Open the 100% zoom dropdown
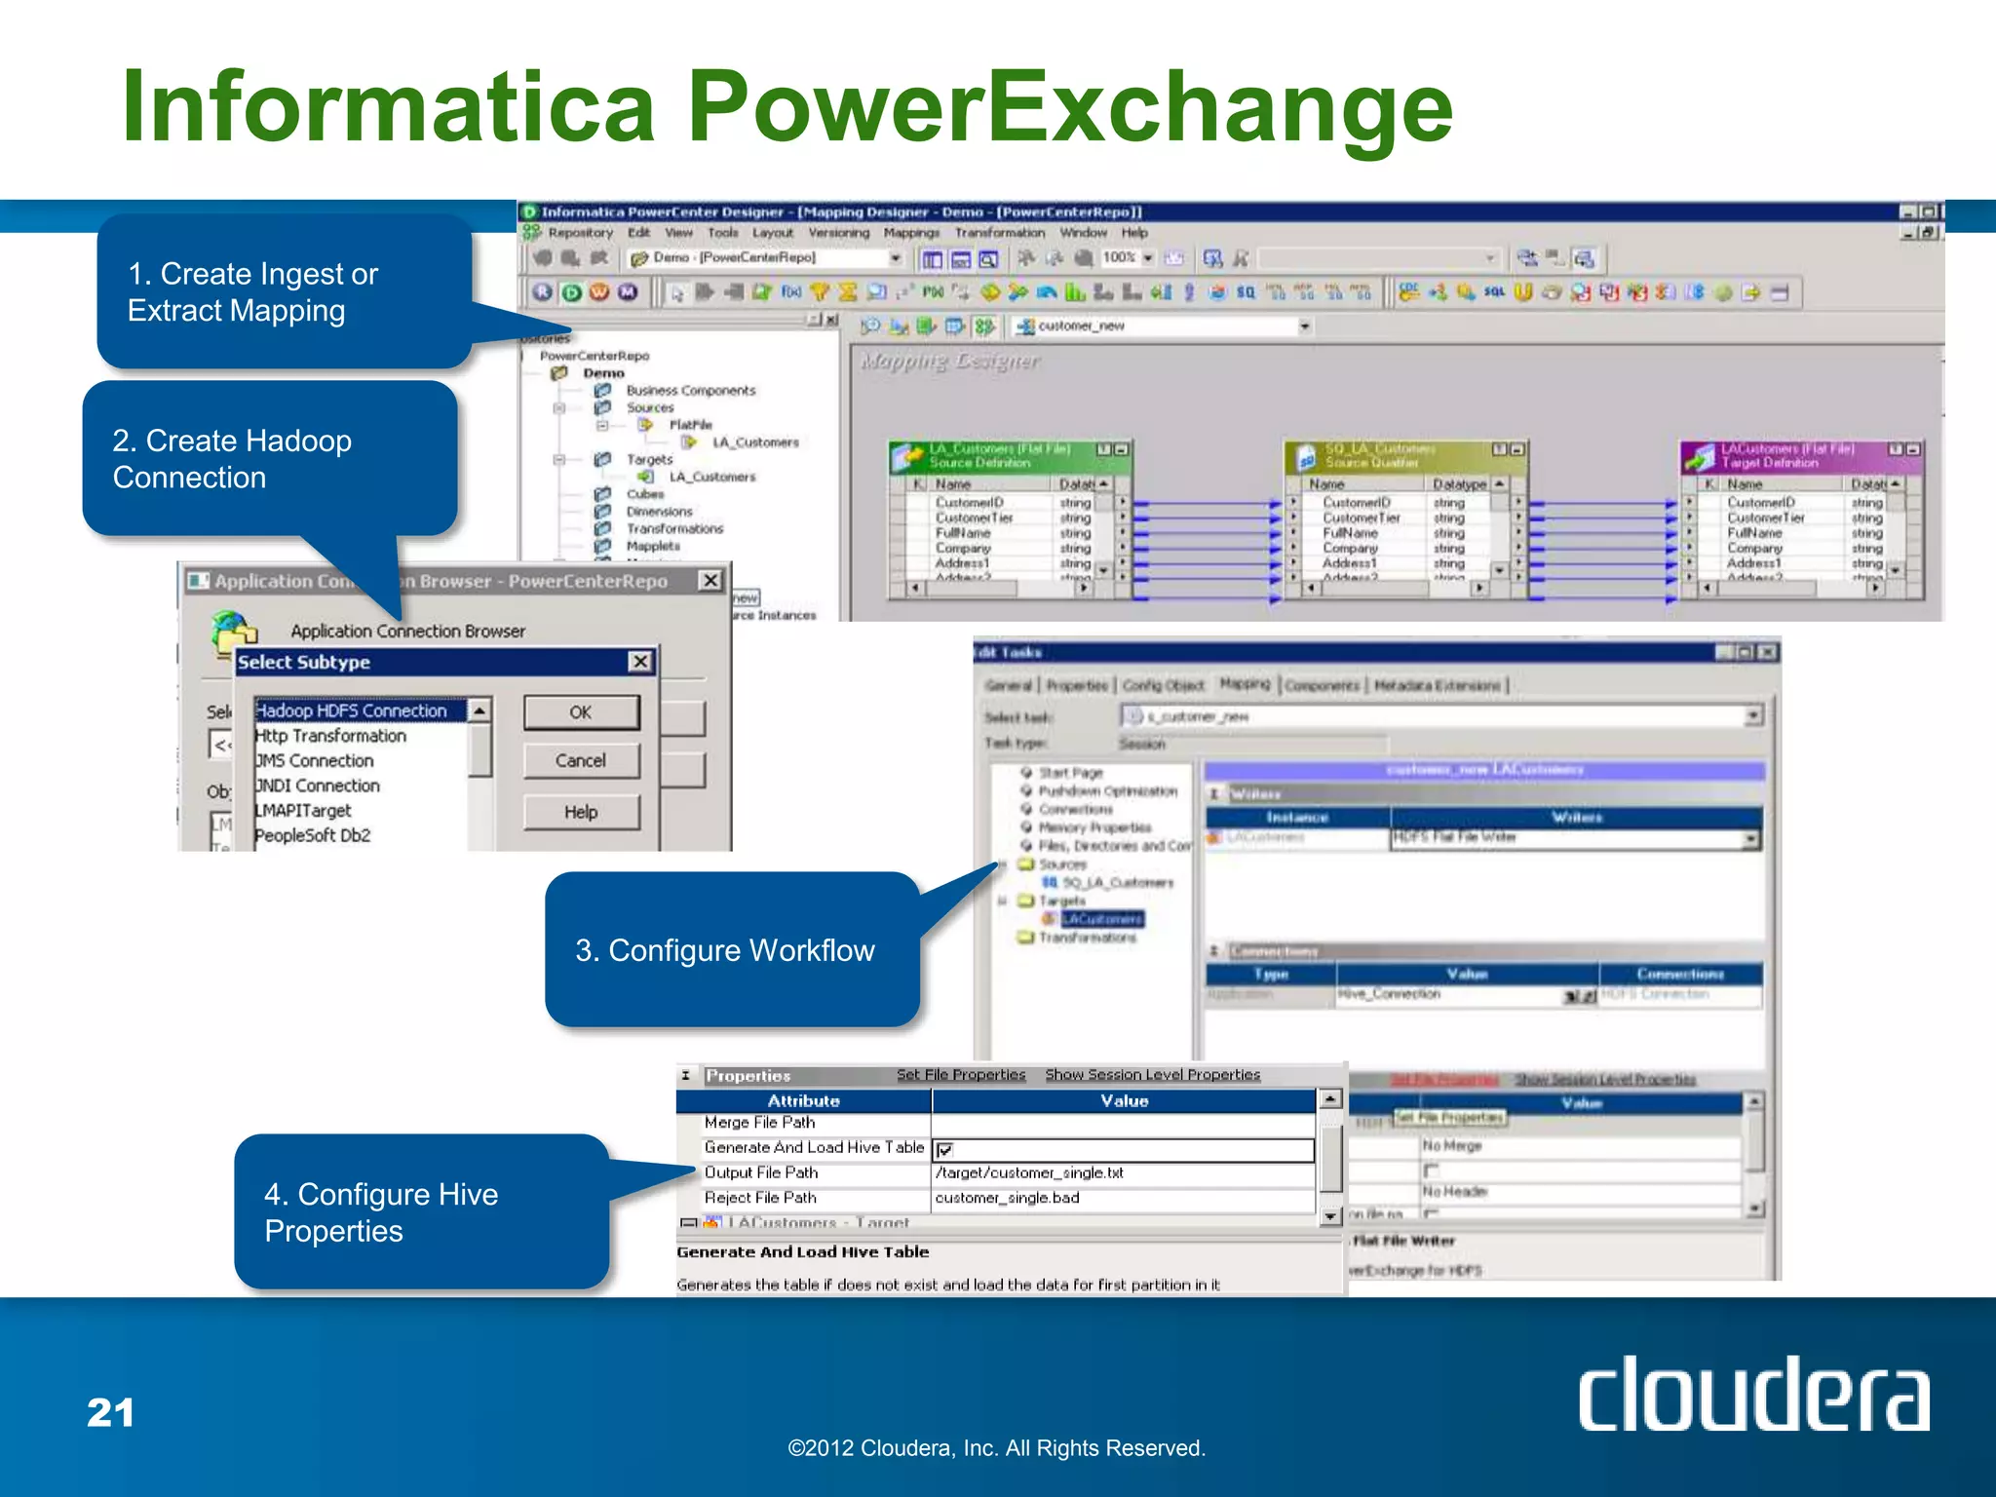The height and width of the screenshot is (1497, 1996). coord(1148,258)
